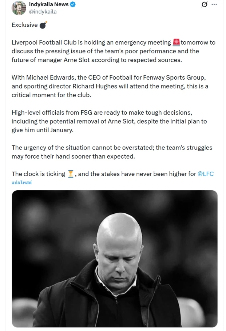Click the indykaila profile avatar
This screenshot has height=331, width=226.
tap(19, 8)
